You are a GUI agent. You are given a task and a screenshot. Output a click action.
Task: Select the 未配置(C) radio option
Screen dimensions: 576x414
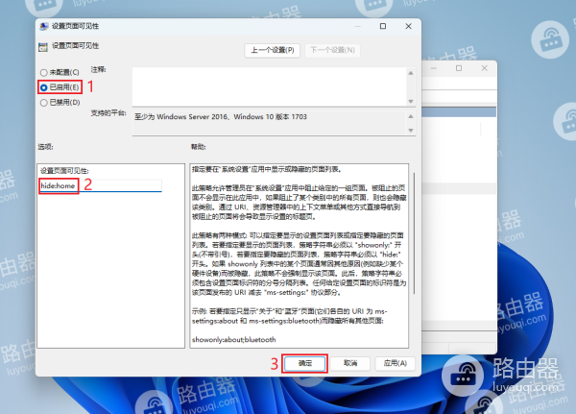coord(60,72)
